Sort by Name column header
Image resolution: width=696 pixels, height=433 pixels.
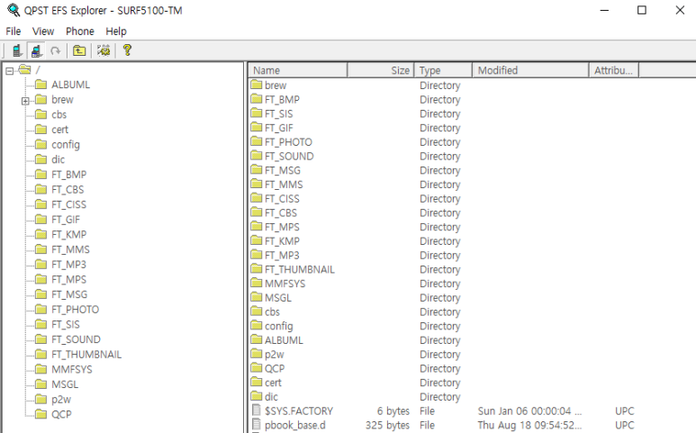click(x=298, y=70)
